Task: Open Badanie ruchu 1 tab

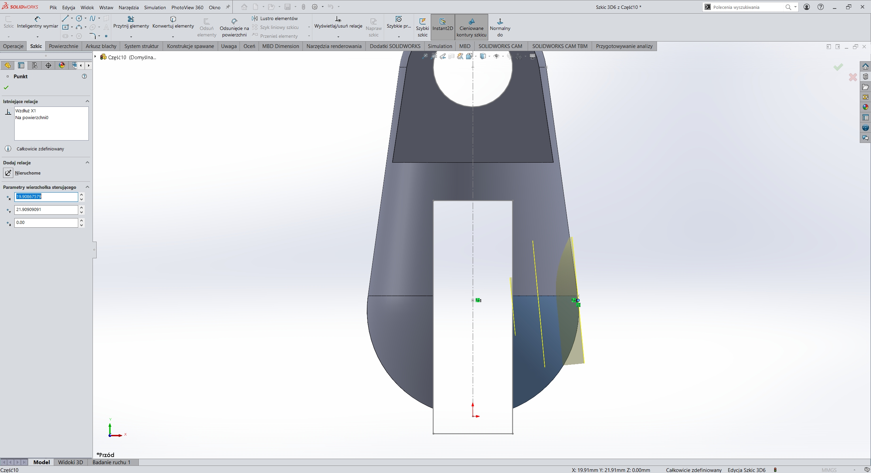Action: [x=112, y=462]
